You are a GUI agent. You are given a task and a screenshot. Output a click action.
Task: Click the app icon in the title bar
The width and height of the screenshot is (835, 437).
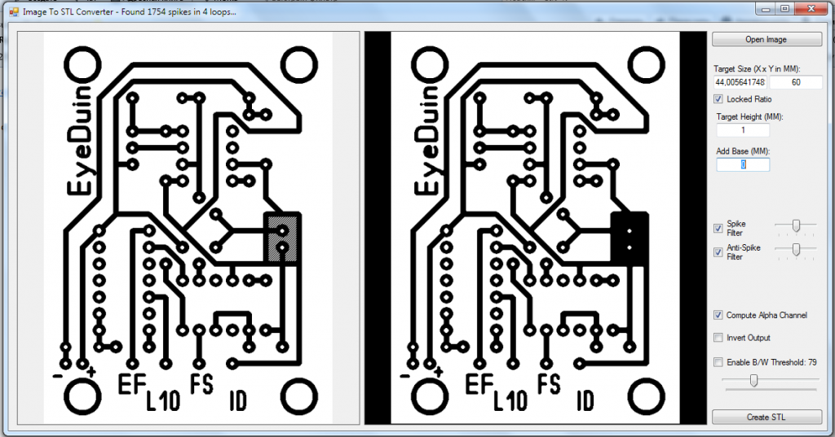coord(13,12)
